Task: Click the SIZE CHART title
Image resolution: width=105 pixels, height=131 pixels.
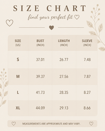Action: click(50, 8)
